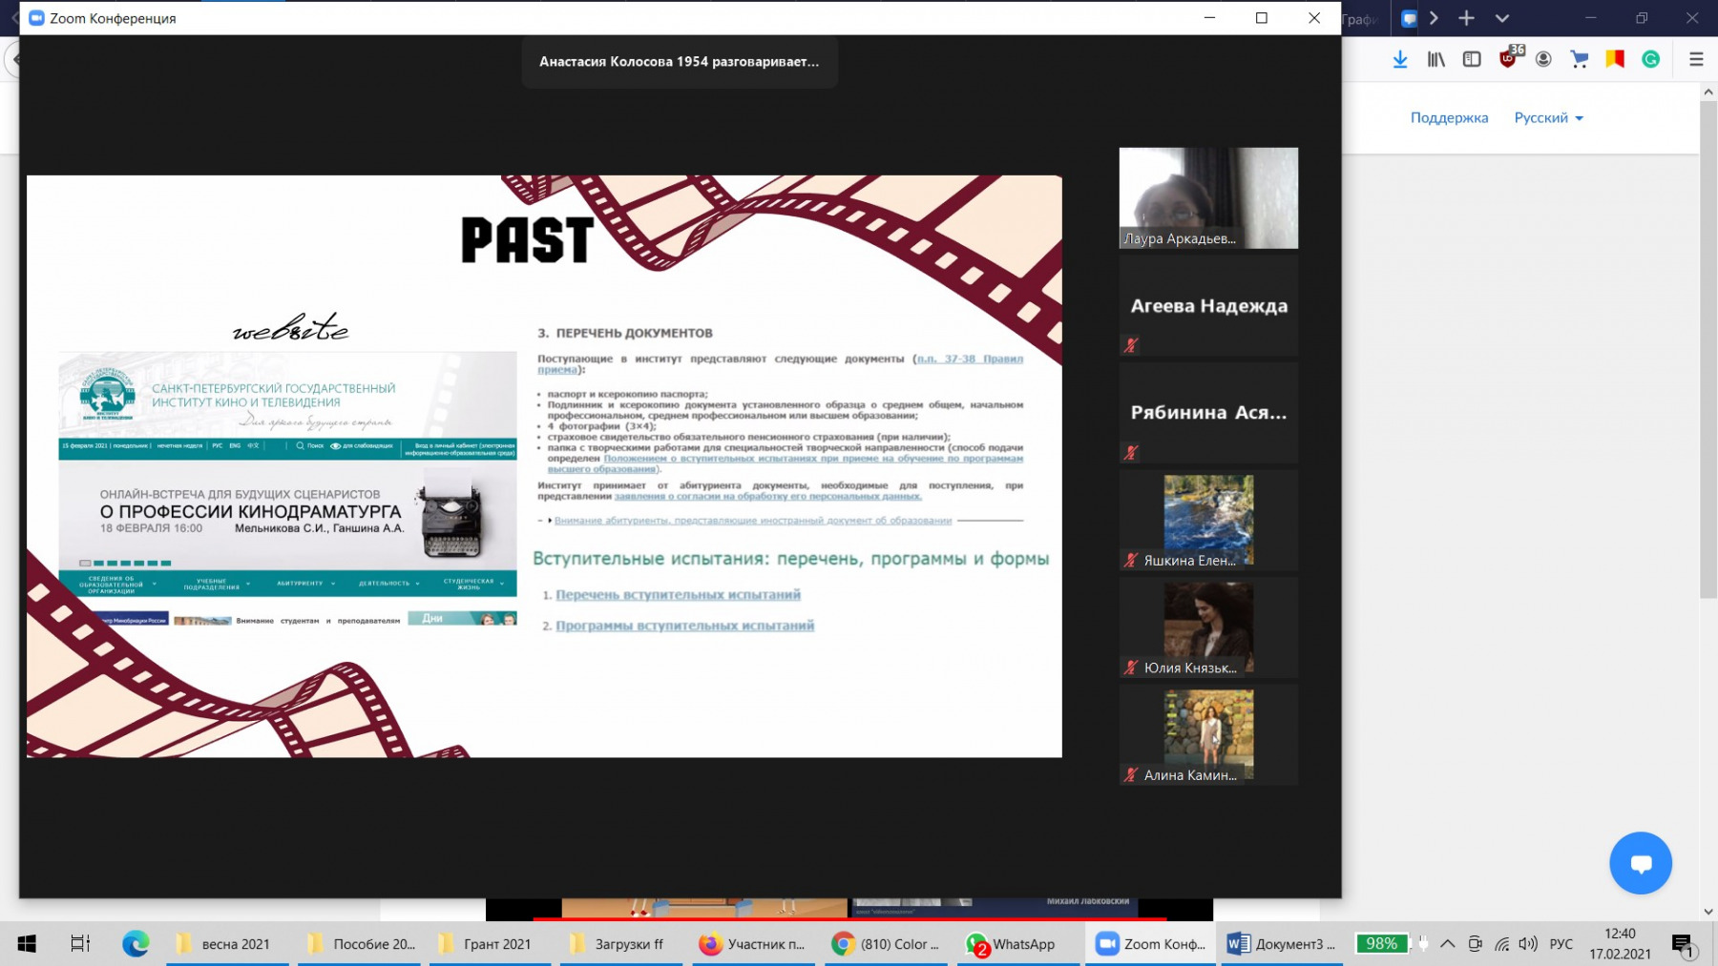Click the muted microphone icon on Агеева Надежда
1718x966 pixels.
click(1131, 345)
